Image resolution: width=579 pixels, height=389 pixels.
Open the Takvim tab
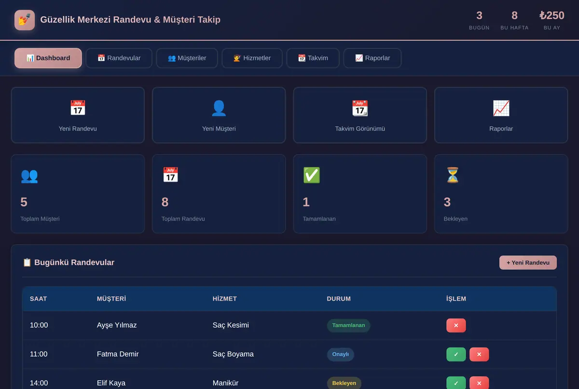pyautogui.click(x=313, y=58)
